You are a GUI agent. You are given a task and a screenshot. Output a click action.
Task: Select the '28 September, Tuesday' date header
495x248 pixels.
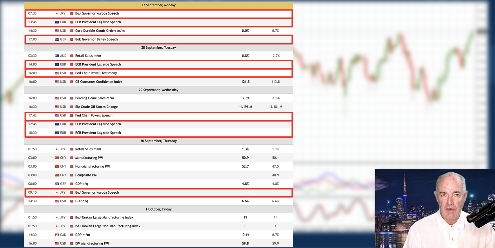(x=158, y=48)
